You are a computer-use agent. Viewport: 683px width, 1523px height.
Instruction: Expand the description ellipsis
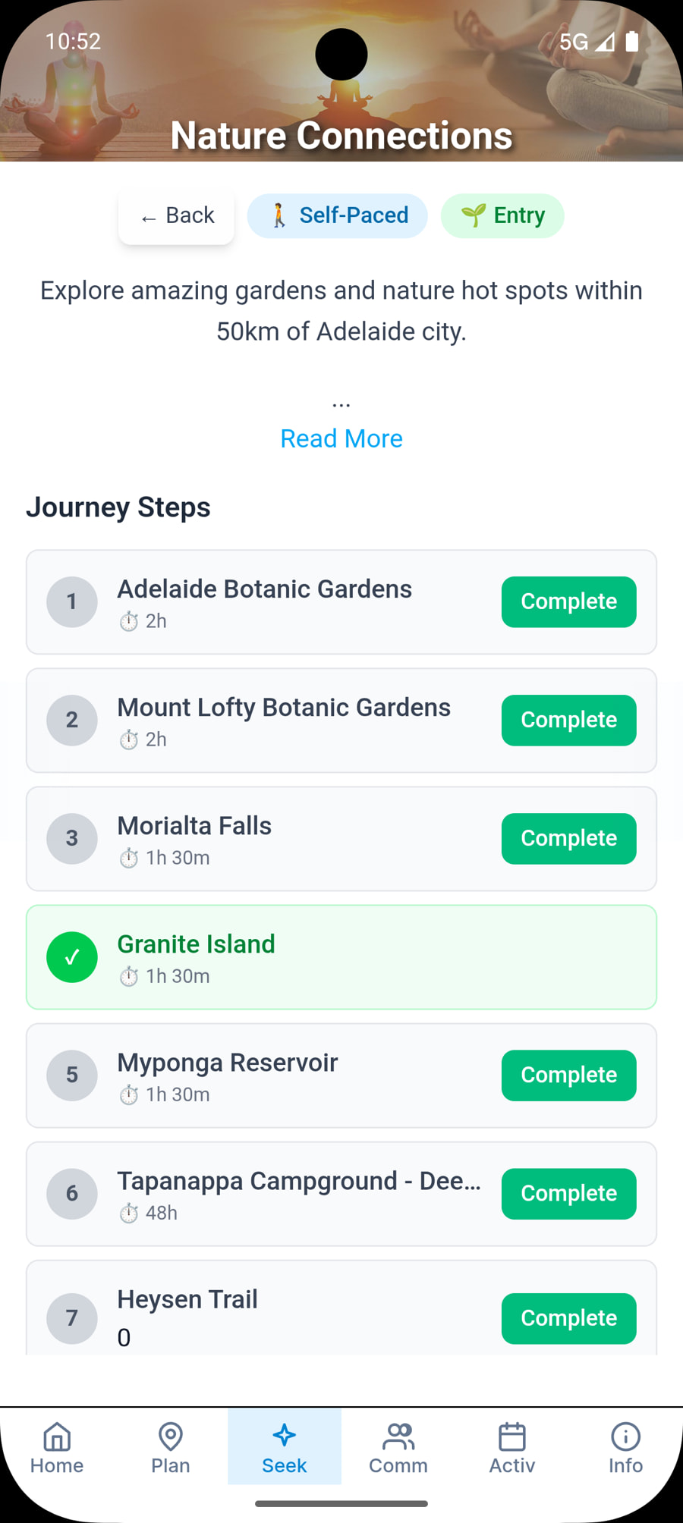coord(341,404)
